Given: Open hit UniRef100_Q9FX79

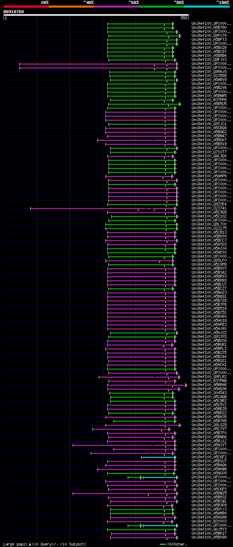Looking at the screenshot, I should point(209,35).
